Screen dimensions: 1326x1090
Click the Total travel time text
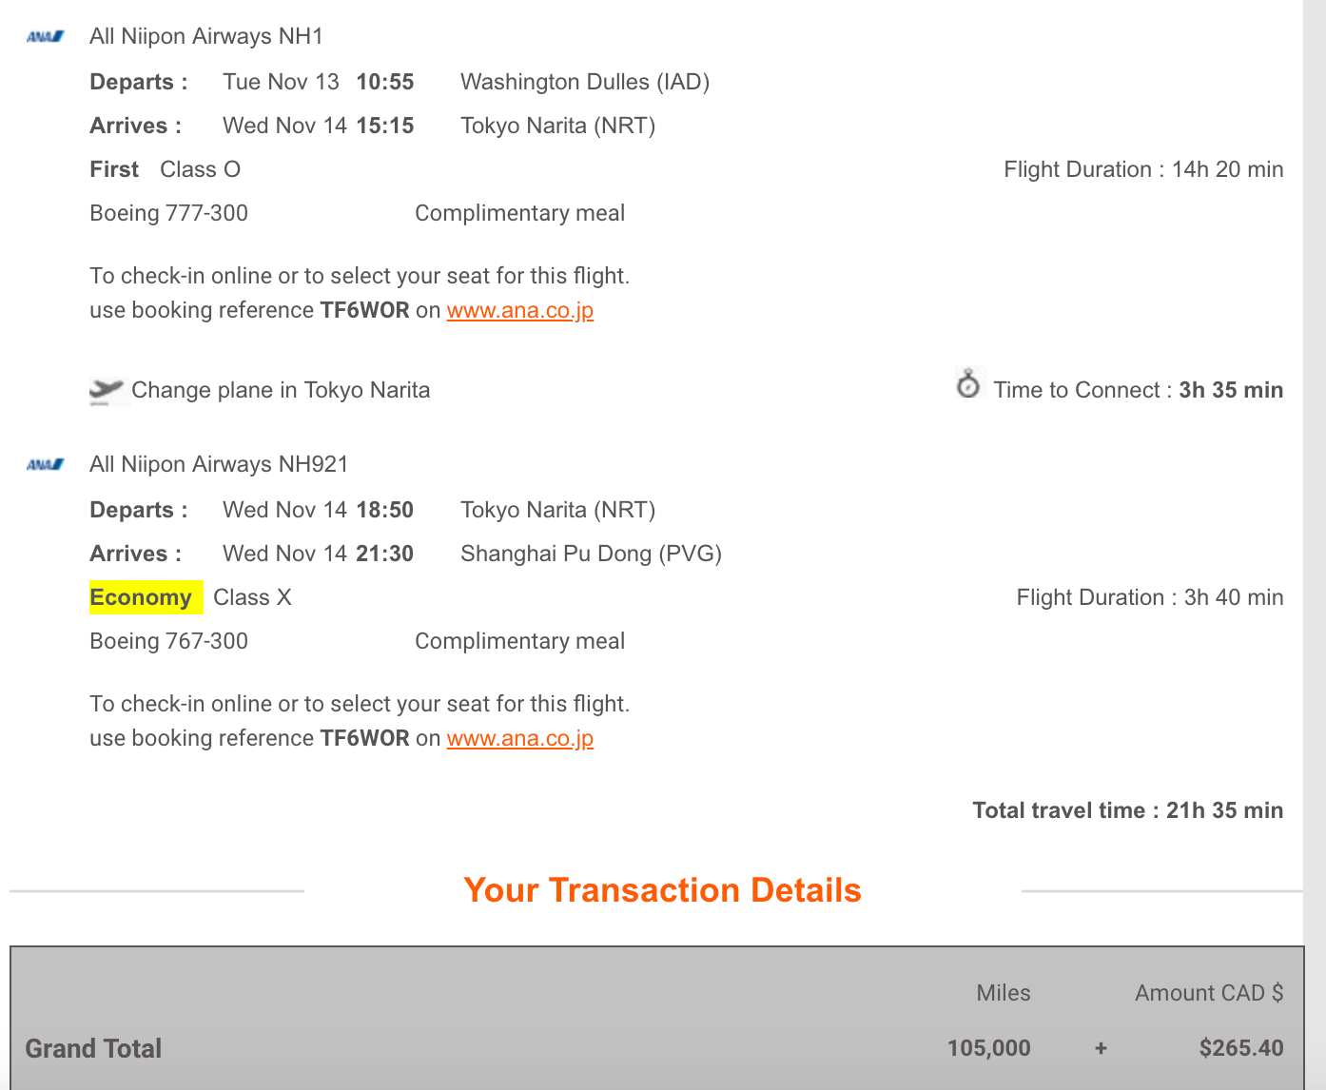(1127, 810)
